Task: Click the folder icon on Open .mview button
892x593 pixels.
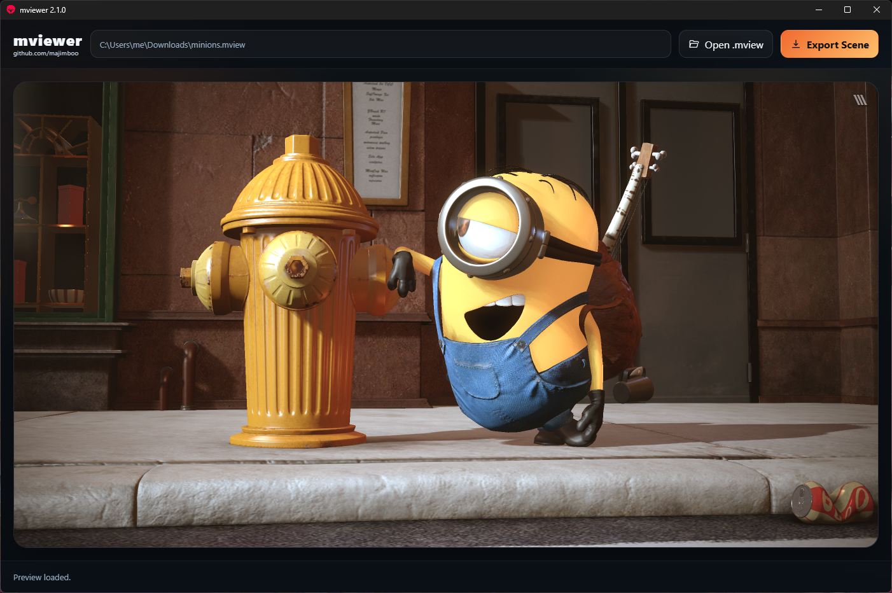Action: [x=695, y=44]
